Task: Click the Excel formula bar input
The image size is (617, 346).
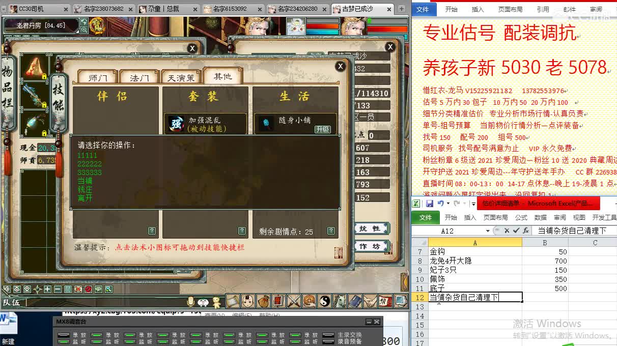Action: click(x=575, y=230)
